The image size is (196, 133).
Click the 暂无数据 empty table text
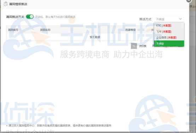pos(95,37)
